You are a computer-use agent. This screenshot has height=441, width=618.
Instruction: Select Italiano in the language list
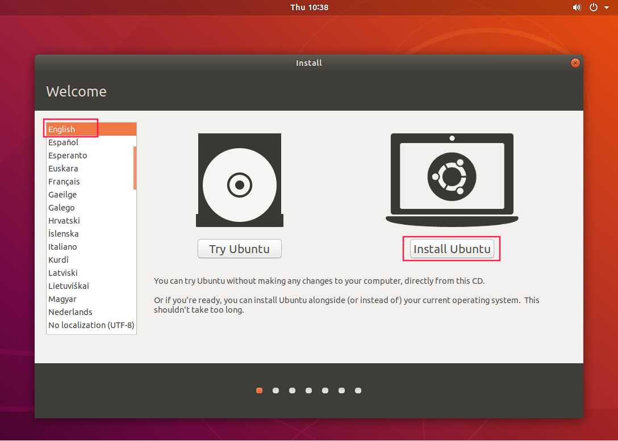click(90, 246)
